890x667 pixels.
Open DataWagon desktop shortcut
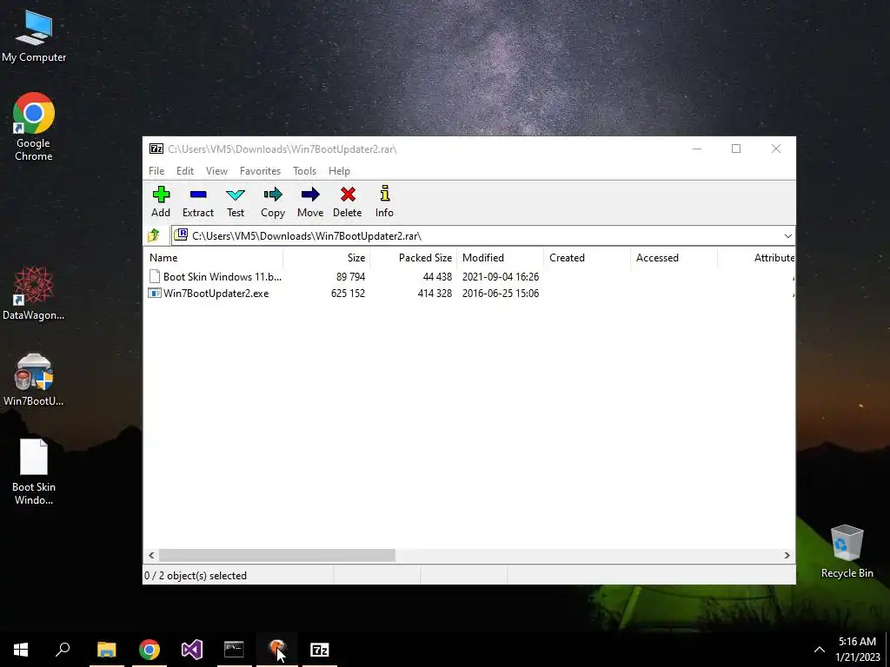34,294
